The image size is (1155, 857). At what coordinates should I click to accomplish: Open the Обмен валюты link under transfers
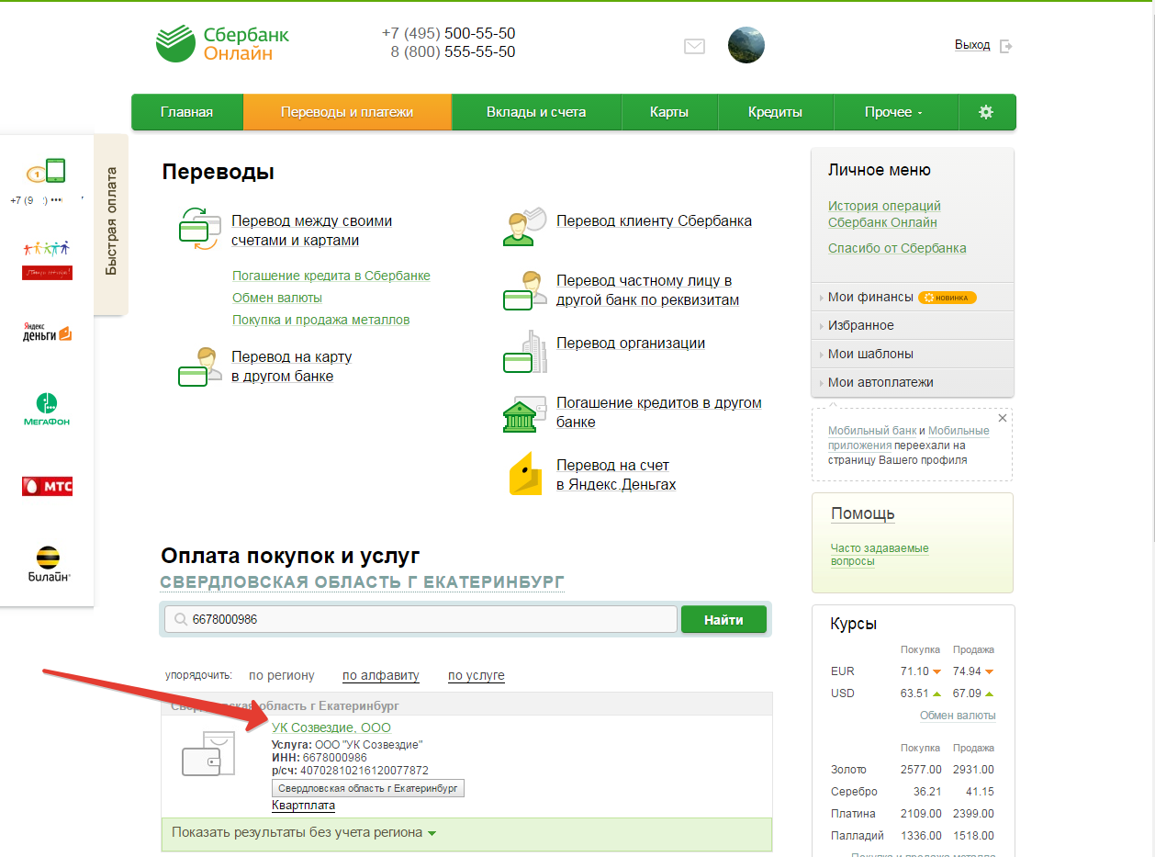[x=277, y=298]
